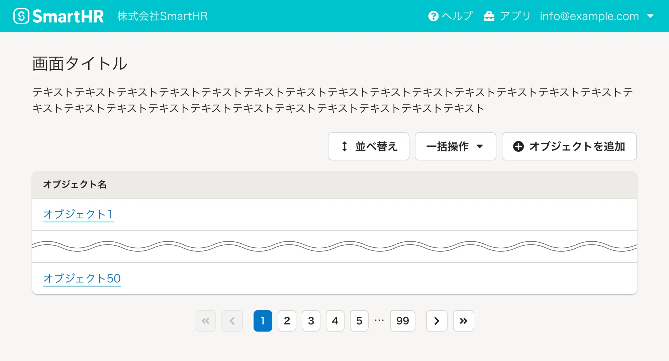Go to next page with single chevron
669x361 pixels.
[437, 321]
